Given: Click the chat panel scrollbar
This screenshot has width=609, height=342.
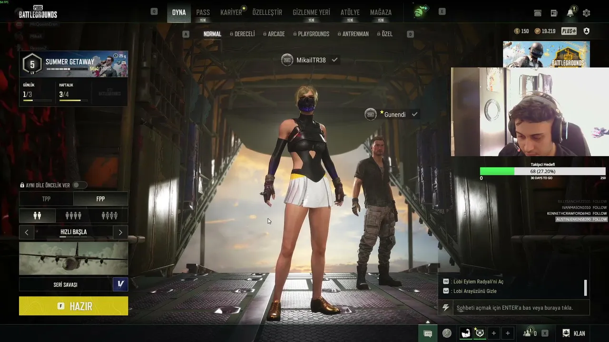Looking at the screenshot, I should 585,287.
